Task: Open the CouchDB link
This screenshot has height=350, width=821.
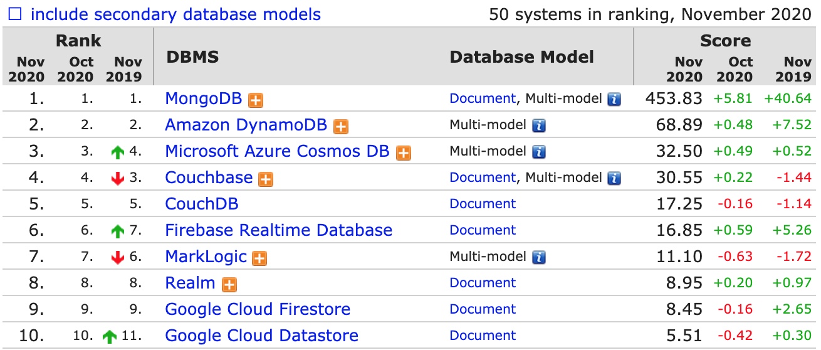Action: click(x=201, y=204)
